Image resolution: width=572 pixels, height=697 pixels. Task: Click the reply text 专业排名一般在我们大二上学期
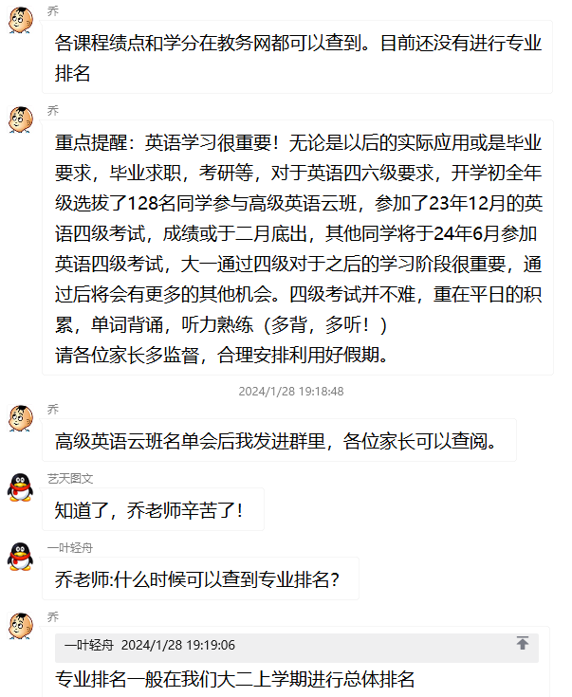(x=235, y=679)
